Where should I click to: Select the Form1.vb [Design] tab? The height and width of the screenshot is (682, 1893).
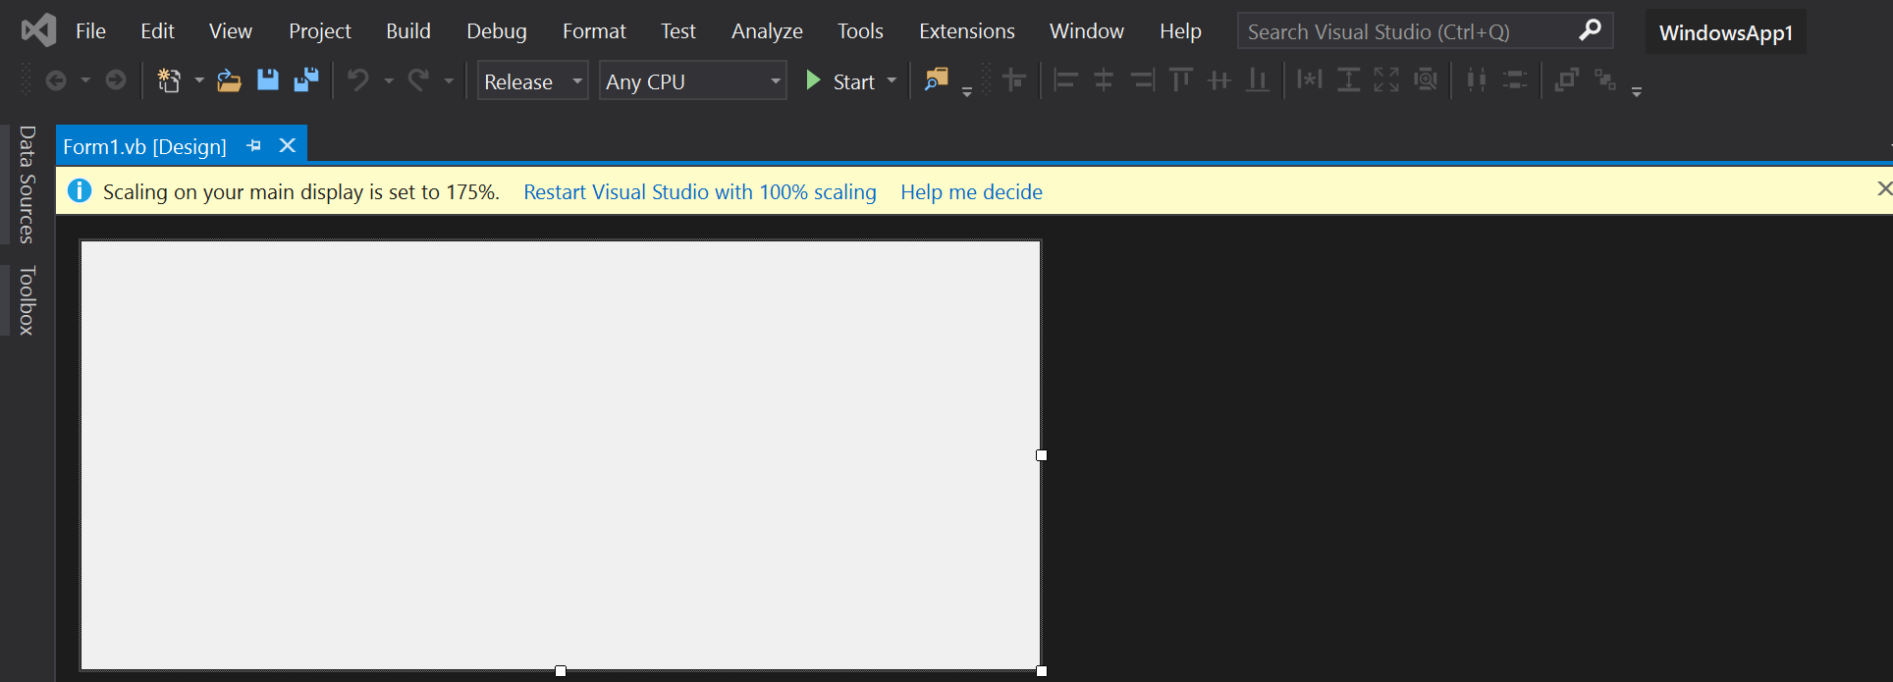tap(144, 146)
